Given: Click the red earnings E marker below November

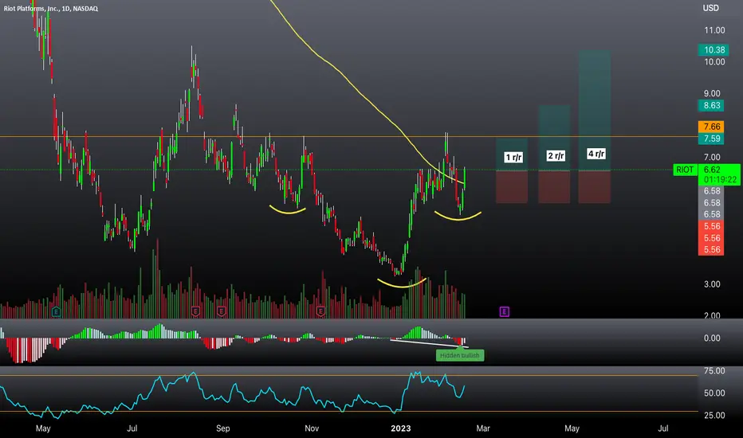Looking at the screenshot, I should point(320,311).
